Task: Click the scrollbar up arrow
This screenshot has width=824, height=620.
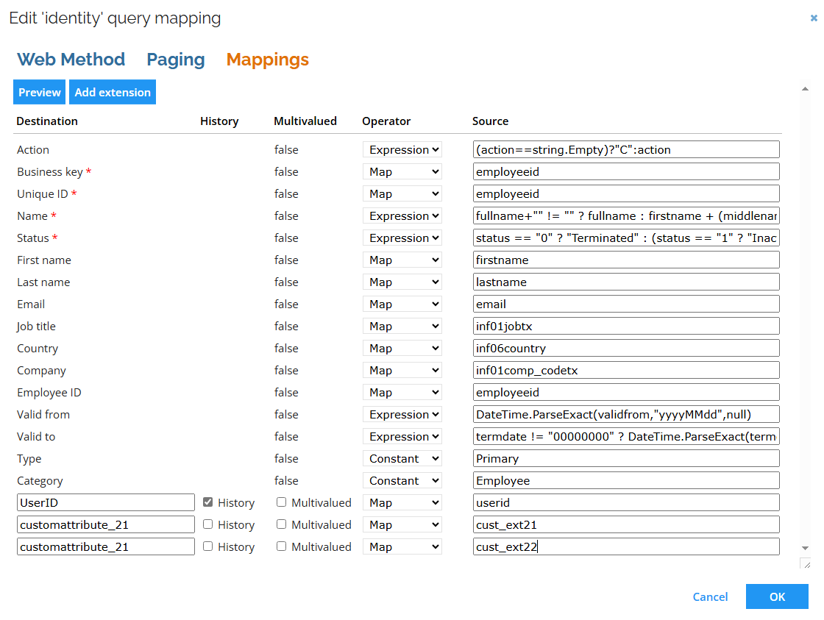Action: tap(805, 88)
